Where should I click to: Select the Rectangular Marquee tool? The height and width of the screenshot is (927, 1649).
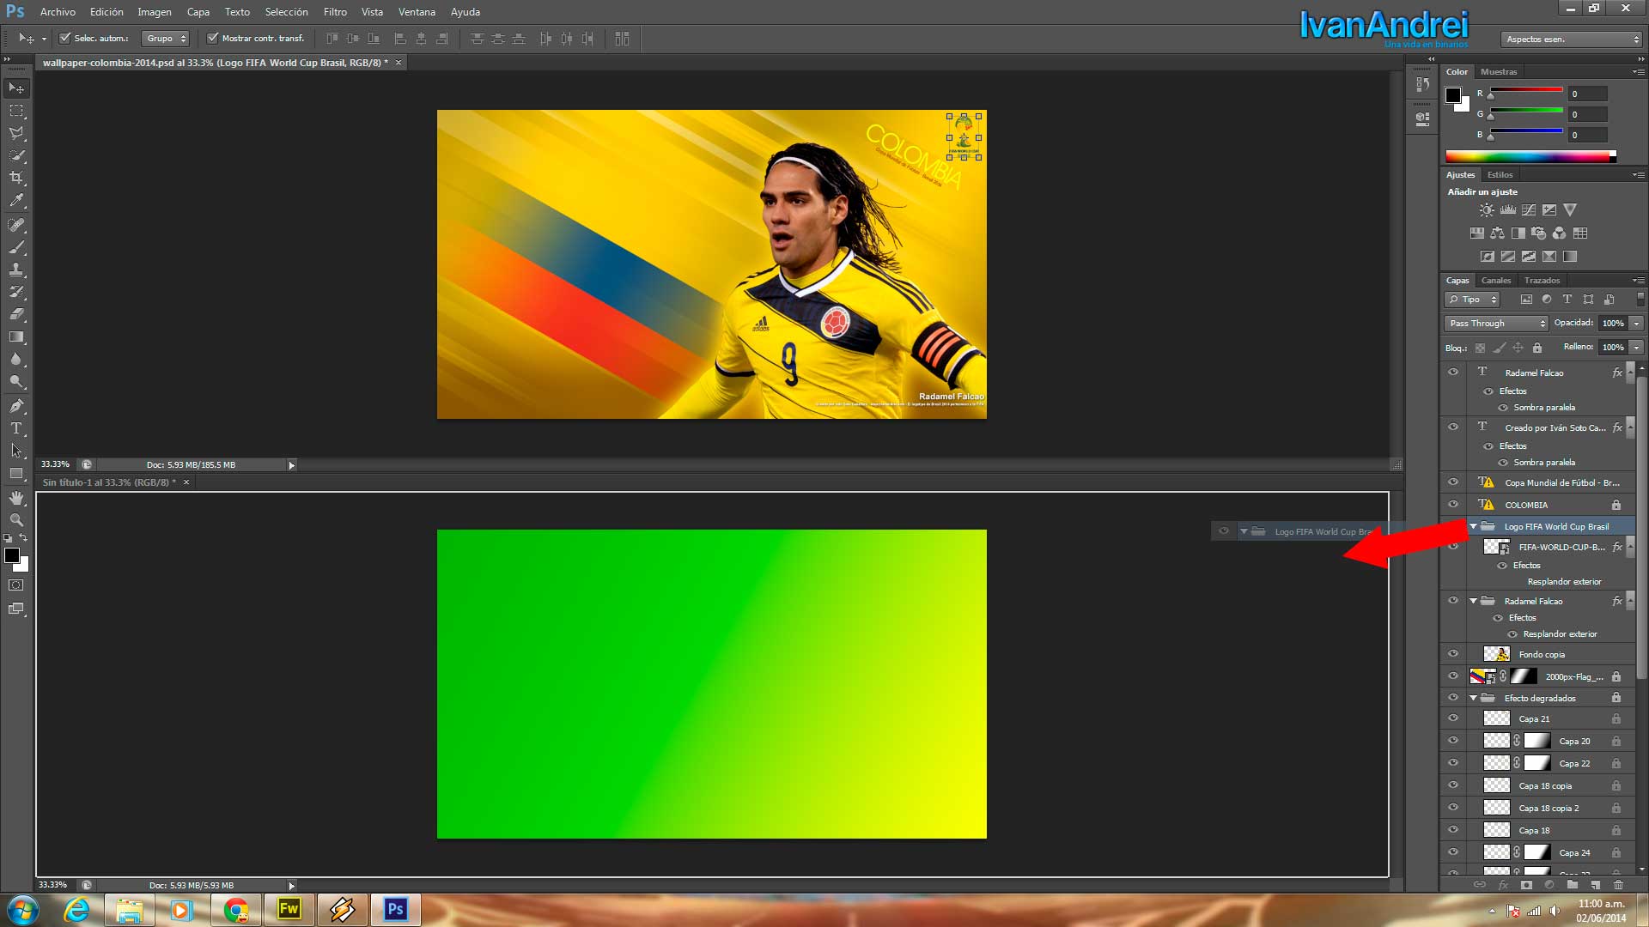(16, 111)
